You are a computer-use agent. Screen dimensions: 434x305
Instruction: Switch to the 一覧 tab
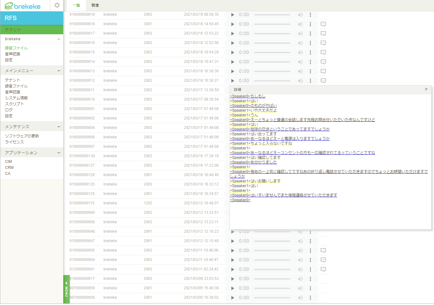[76, 5]
